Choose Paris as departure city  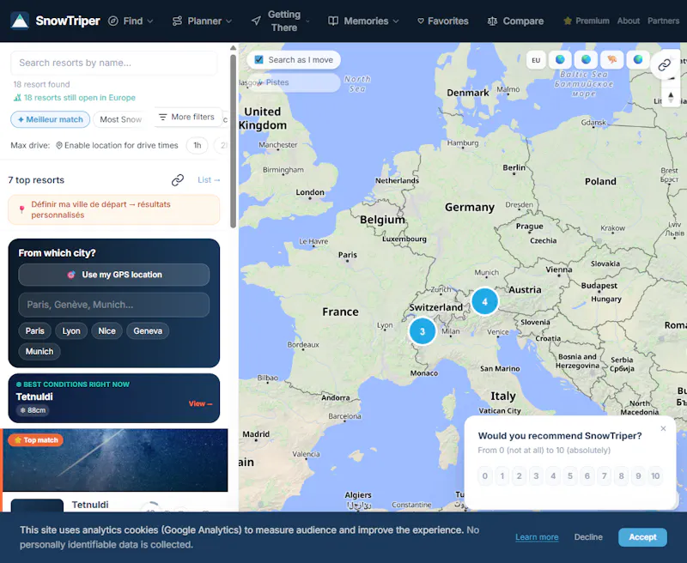click(x=34, y=331)
